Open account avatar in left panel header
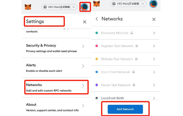Image resolution: width=183 pixels, height=116 pixels. (84, 7)
